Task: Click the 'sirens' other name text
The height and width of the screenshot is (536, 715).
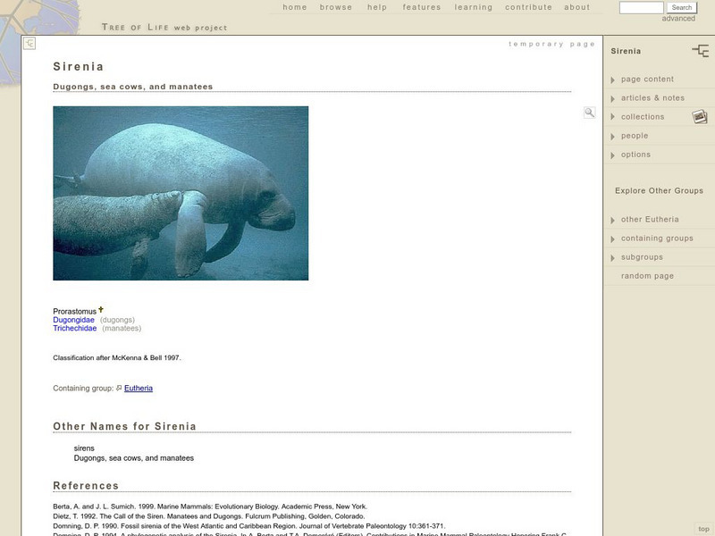Action: (x=84, y=448)
